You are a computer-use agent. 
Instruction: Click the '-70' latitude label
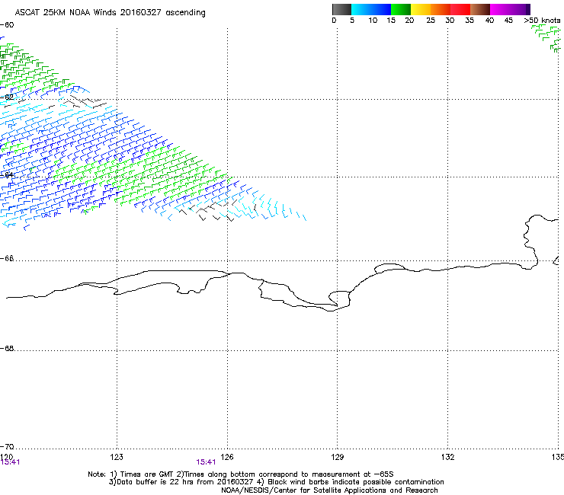pos(7,446)
